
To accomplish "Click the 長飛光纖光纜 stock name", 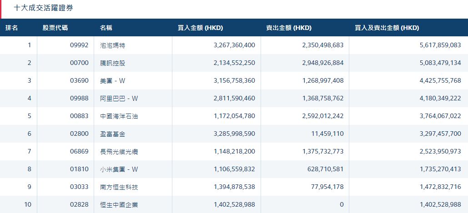I will [x=119, y=152].
